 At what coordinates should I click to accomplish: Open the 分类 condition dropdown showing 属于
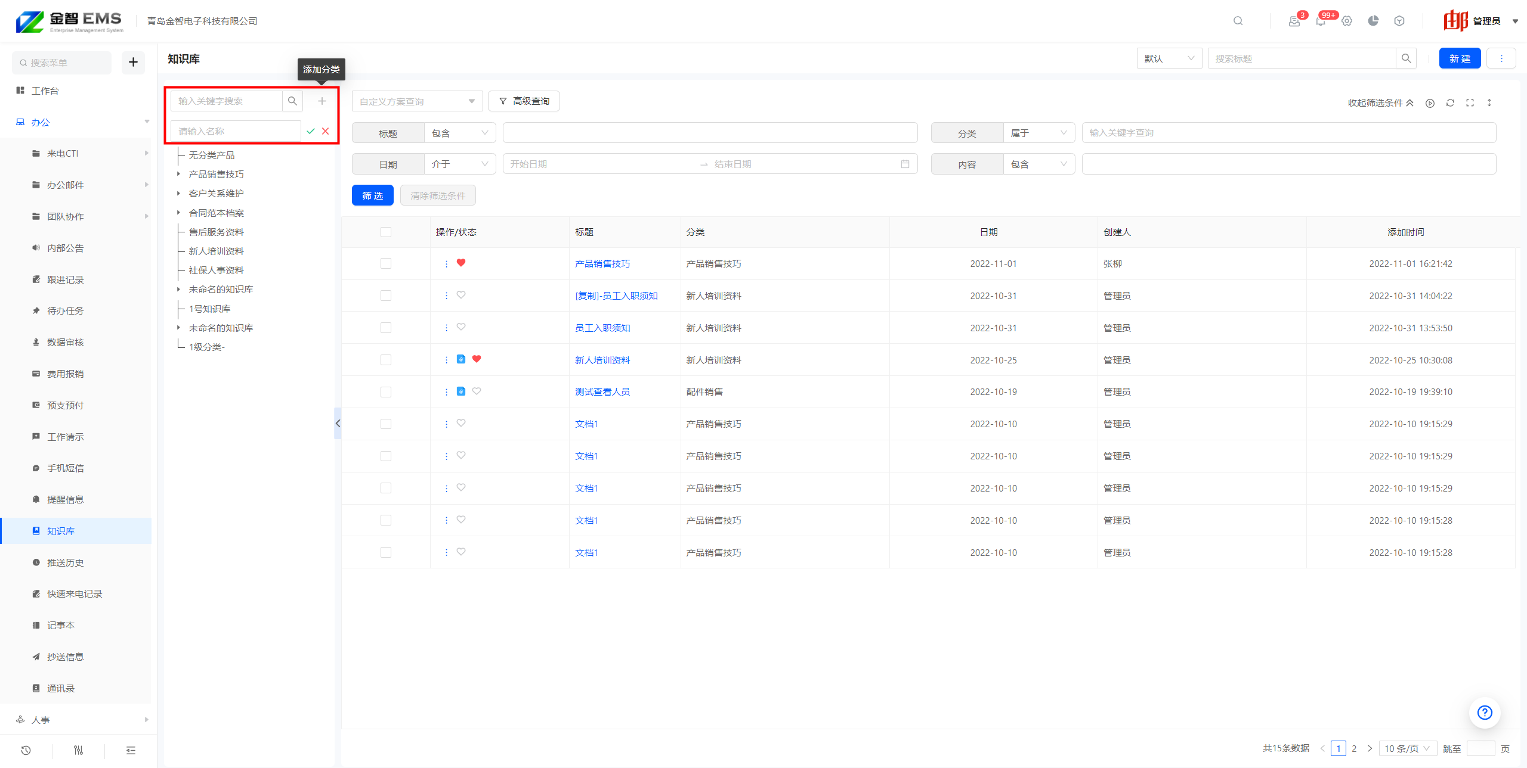tap(1039, 133)
